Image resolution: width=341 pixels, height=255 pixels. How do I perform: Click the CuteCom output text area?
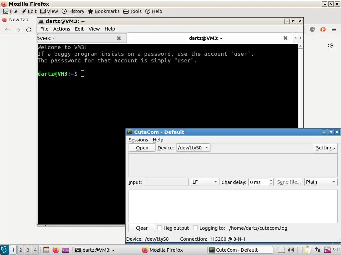click(233, 206)
